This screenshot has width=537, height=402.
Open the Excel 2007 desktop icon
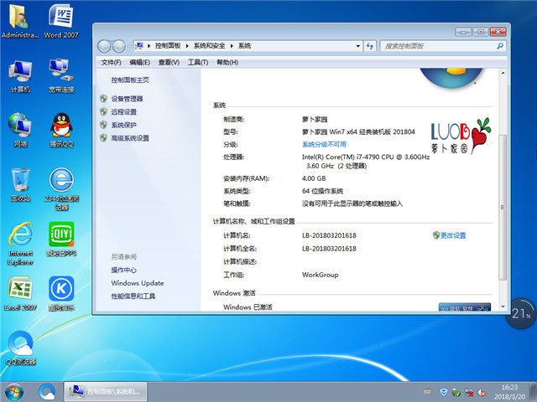tap(20, 293)
